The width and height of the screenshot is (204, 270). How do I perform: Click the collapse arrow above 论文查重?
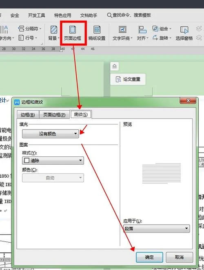tap(115, 66)
